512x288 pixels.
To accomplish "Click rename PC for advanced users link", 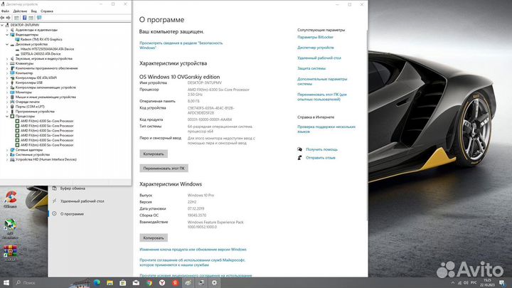I will pos(321,97).
